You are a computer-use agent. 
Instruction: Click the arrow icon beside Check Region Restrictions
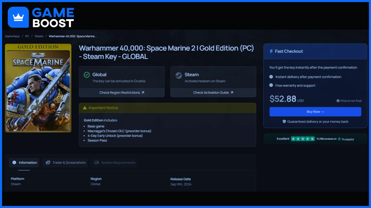tap(143, 92)
